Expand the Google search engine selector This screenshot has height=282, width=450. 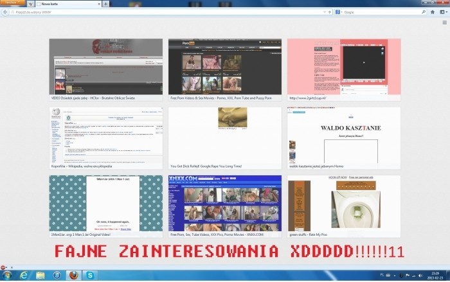(x=339, y=12)
